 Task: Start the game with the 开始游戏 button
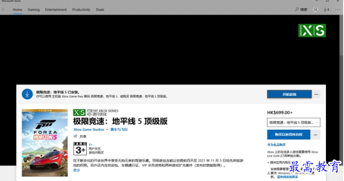coord(289,94)
